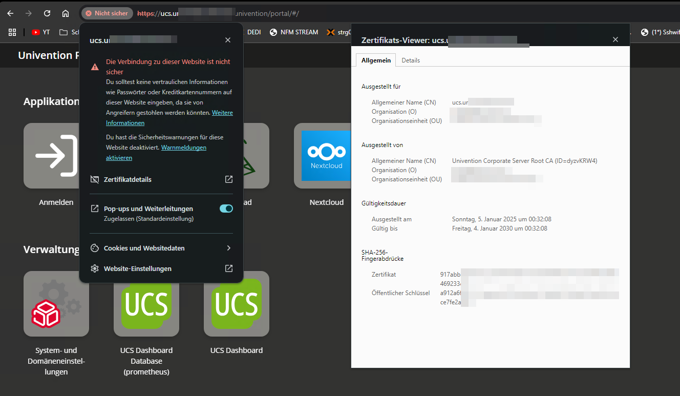Click the red warning triangle icon
The width and height of the screenshot is (680, 396).
[95, 67]
